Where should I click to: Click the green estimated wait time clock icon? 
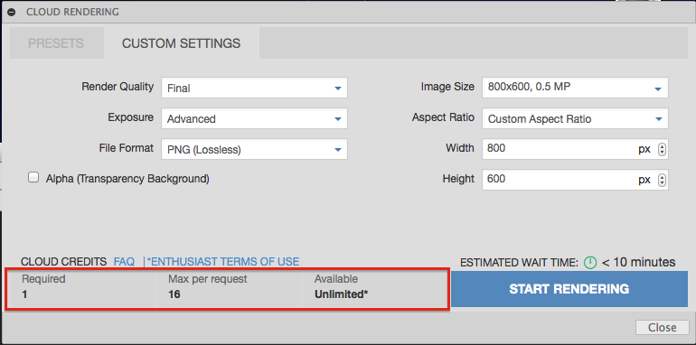(590, 263)
